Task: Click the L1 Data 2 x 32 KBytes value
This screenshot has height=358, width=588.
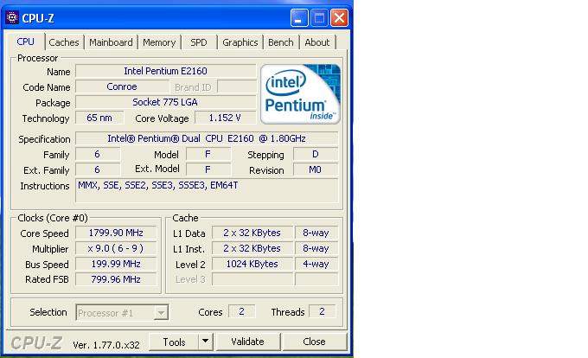Action: 252,233
